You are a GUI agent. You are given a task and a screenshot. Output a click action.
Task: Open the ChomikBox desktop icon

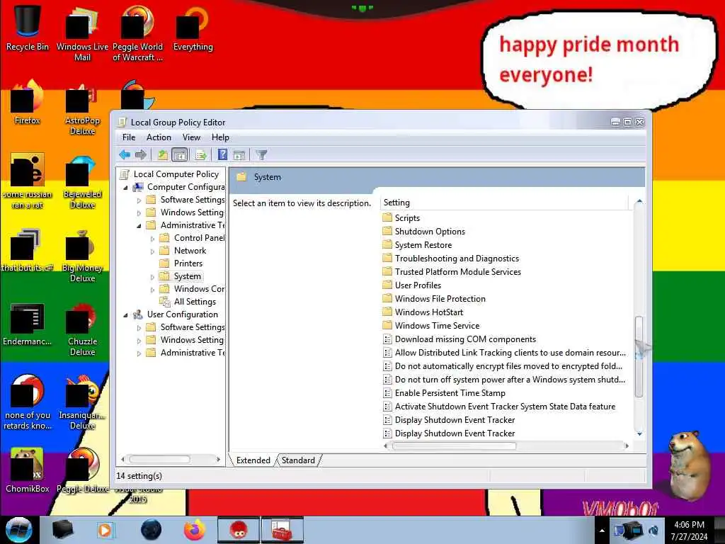28,470
